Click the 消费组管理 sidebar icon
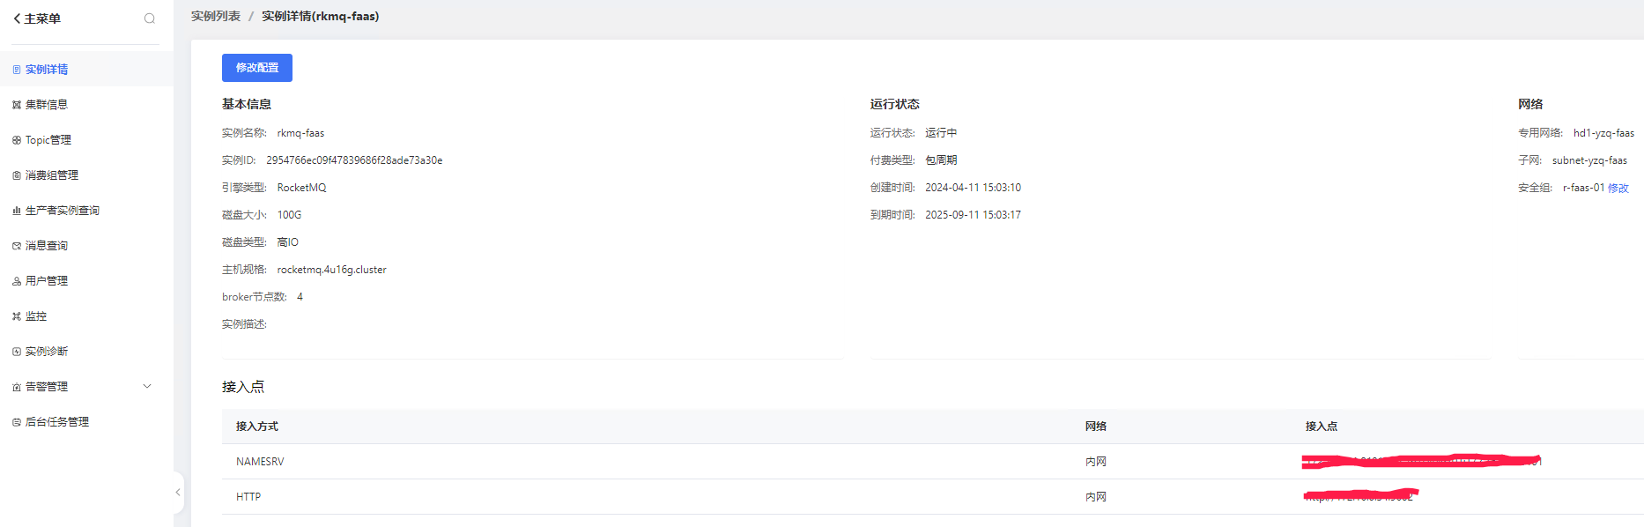Image resolution: width=1644 pixels, height=527 pixels. (17, 175)
